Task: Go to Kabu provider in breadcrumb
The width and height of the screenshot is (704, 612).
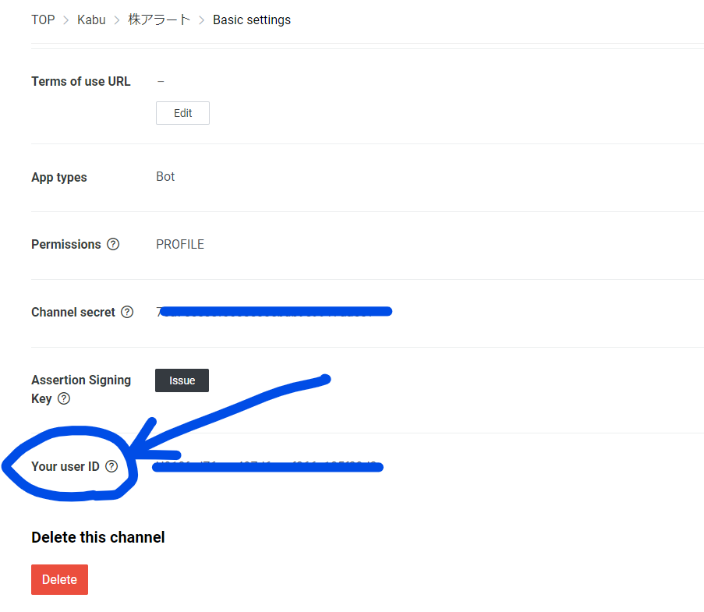Action: tap(91, 19)
